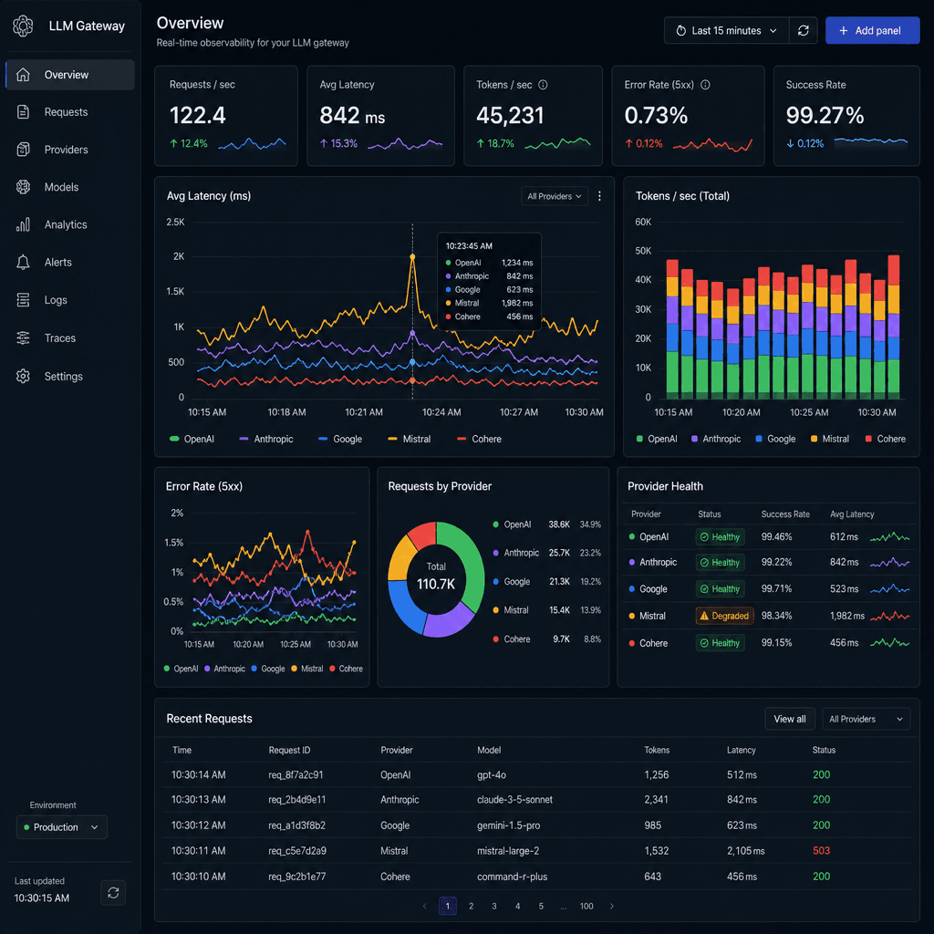Screen dimensions: 934x934
Task: Toggle Anthropic series in Avg Latency legend
Action: (265, 439)
